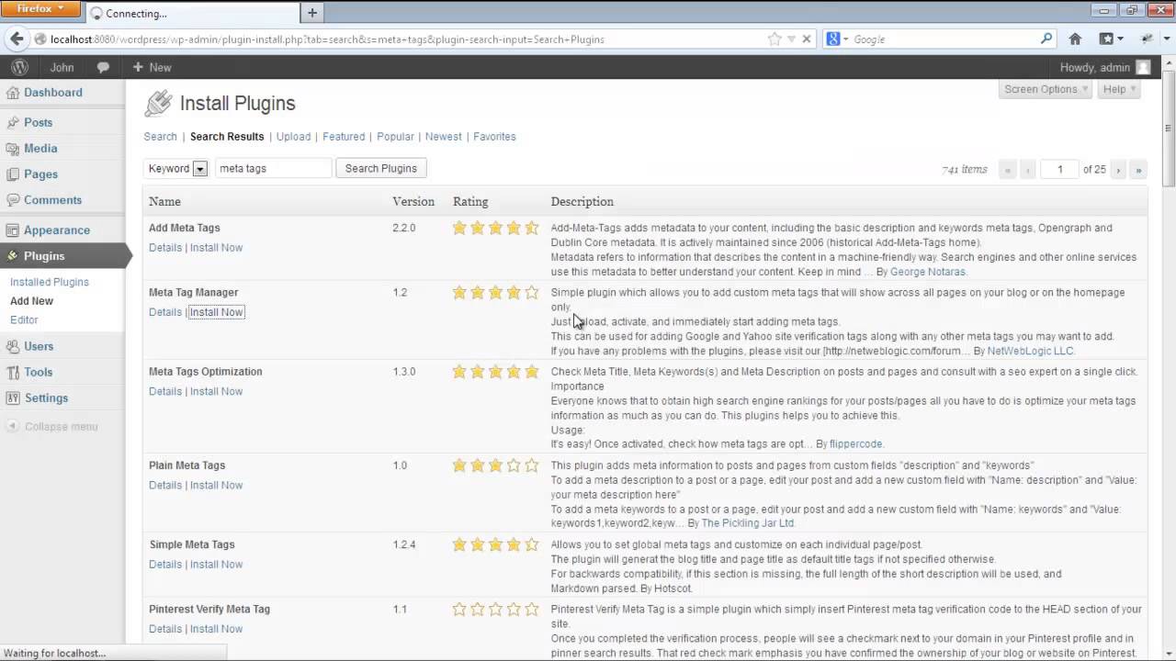Viewport: 1176px width, 661px height.
Task: Click the 741 items count text
Action: click(965, 170)
